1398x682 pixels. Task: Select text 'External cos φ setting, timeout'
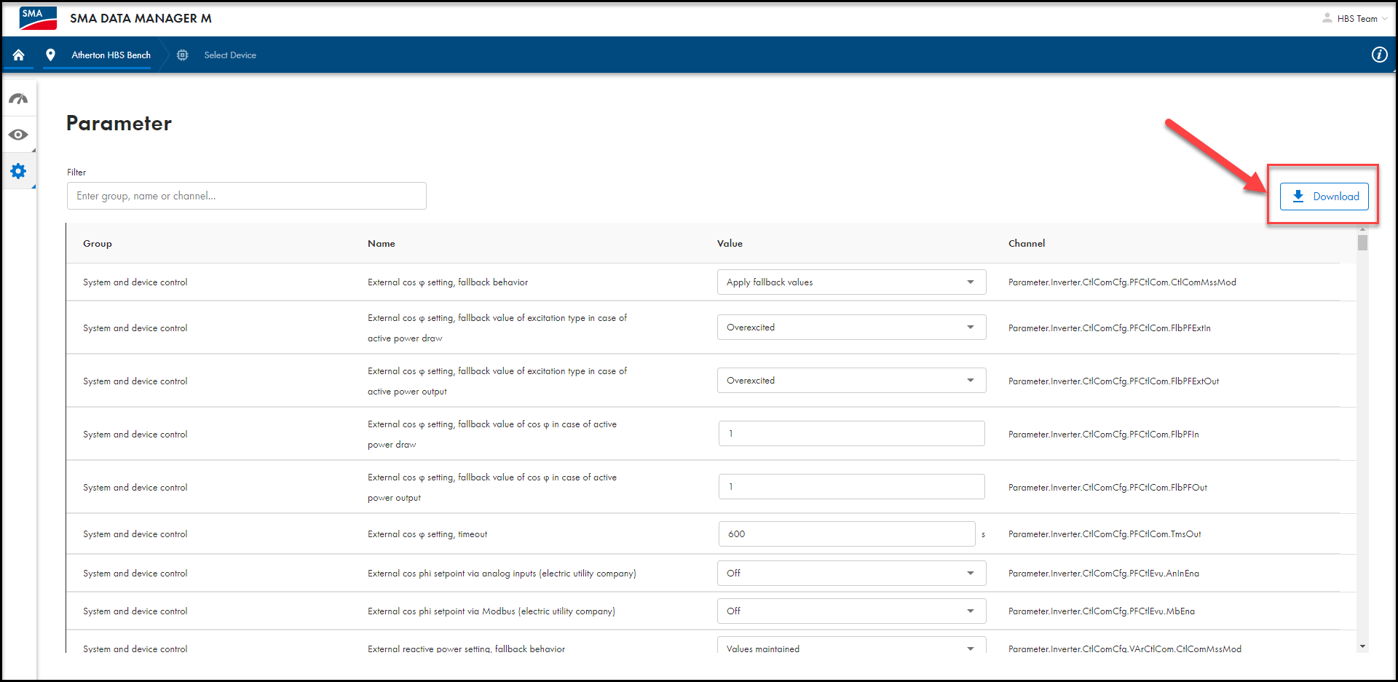click(427, 534)
